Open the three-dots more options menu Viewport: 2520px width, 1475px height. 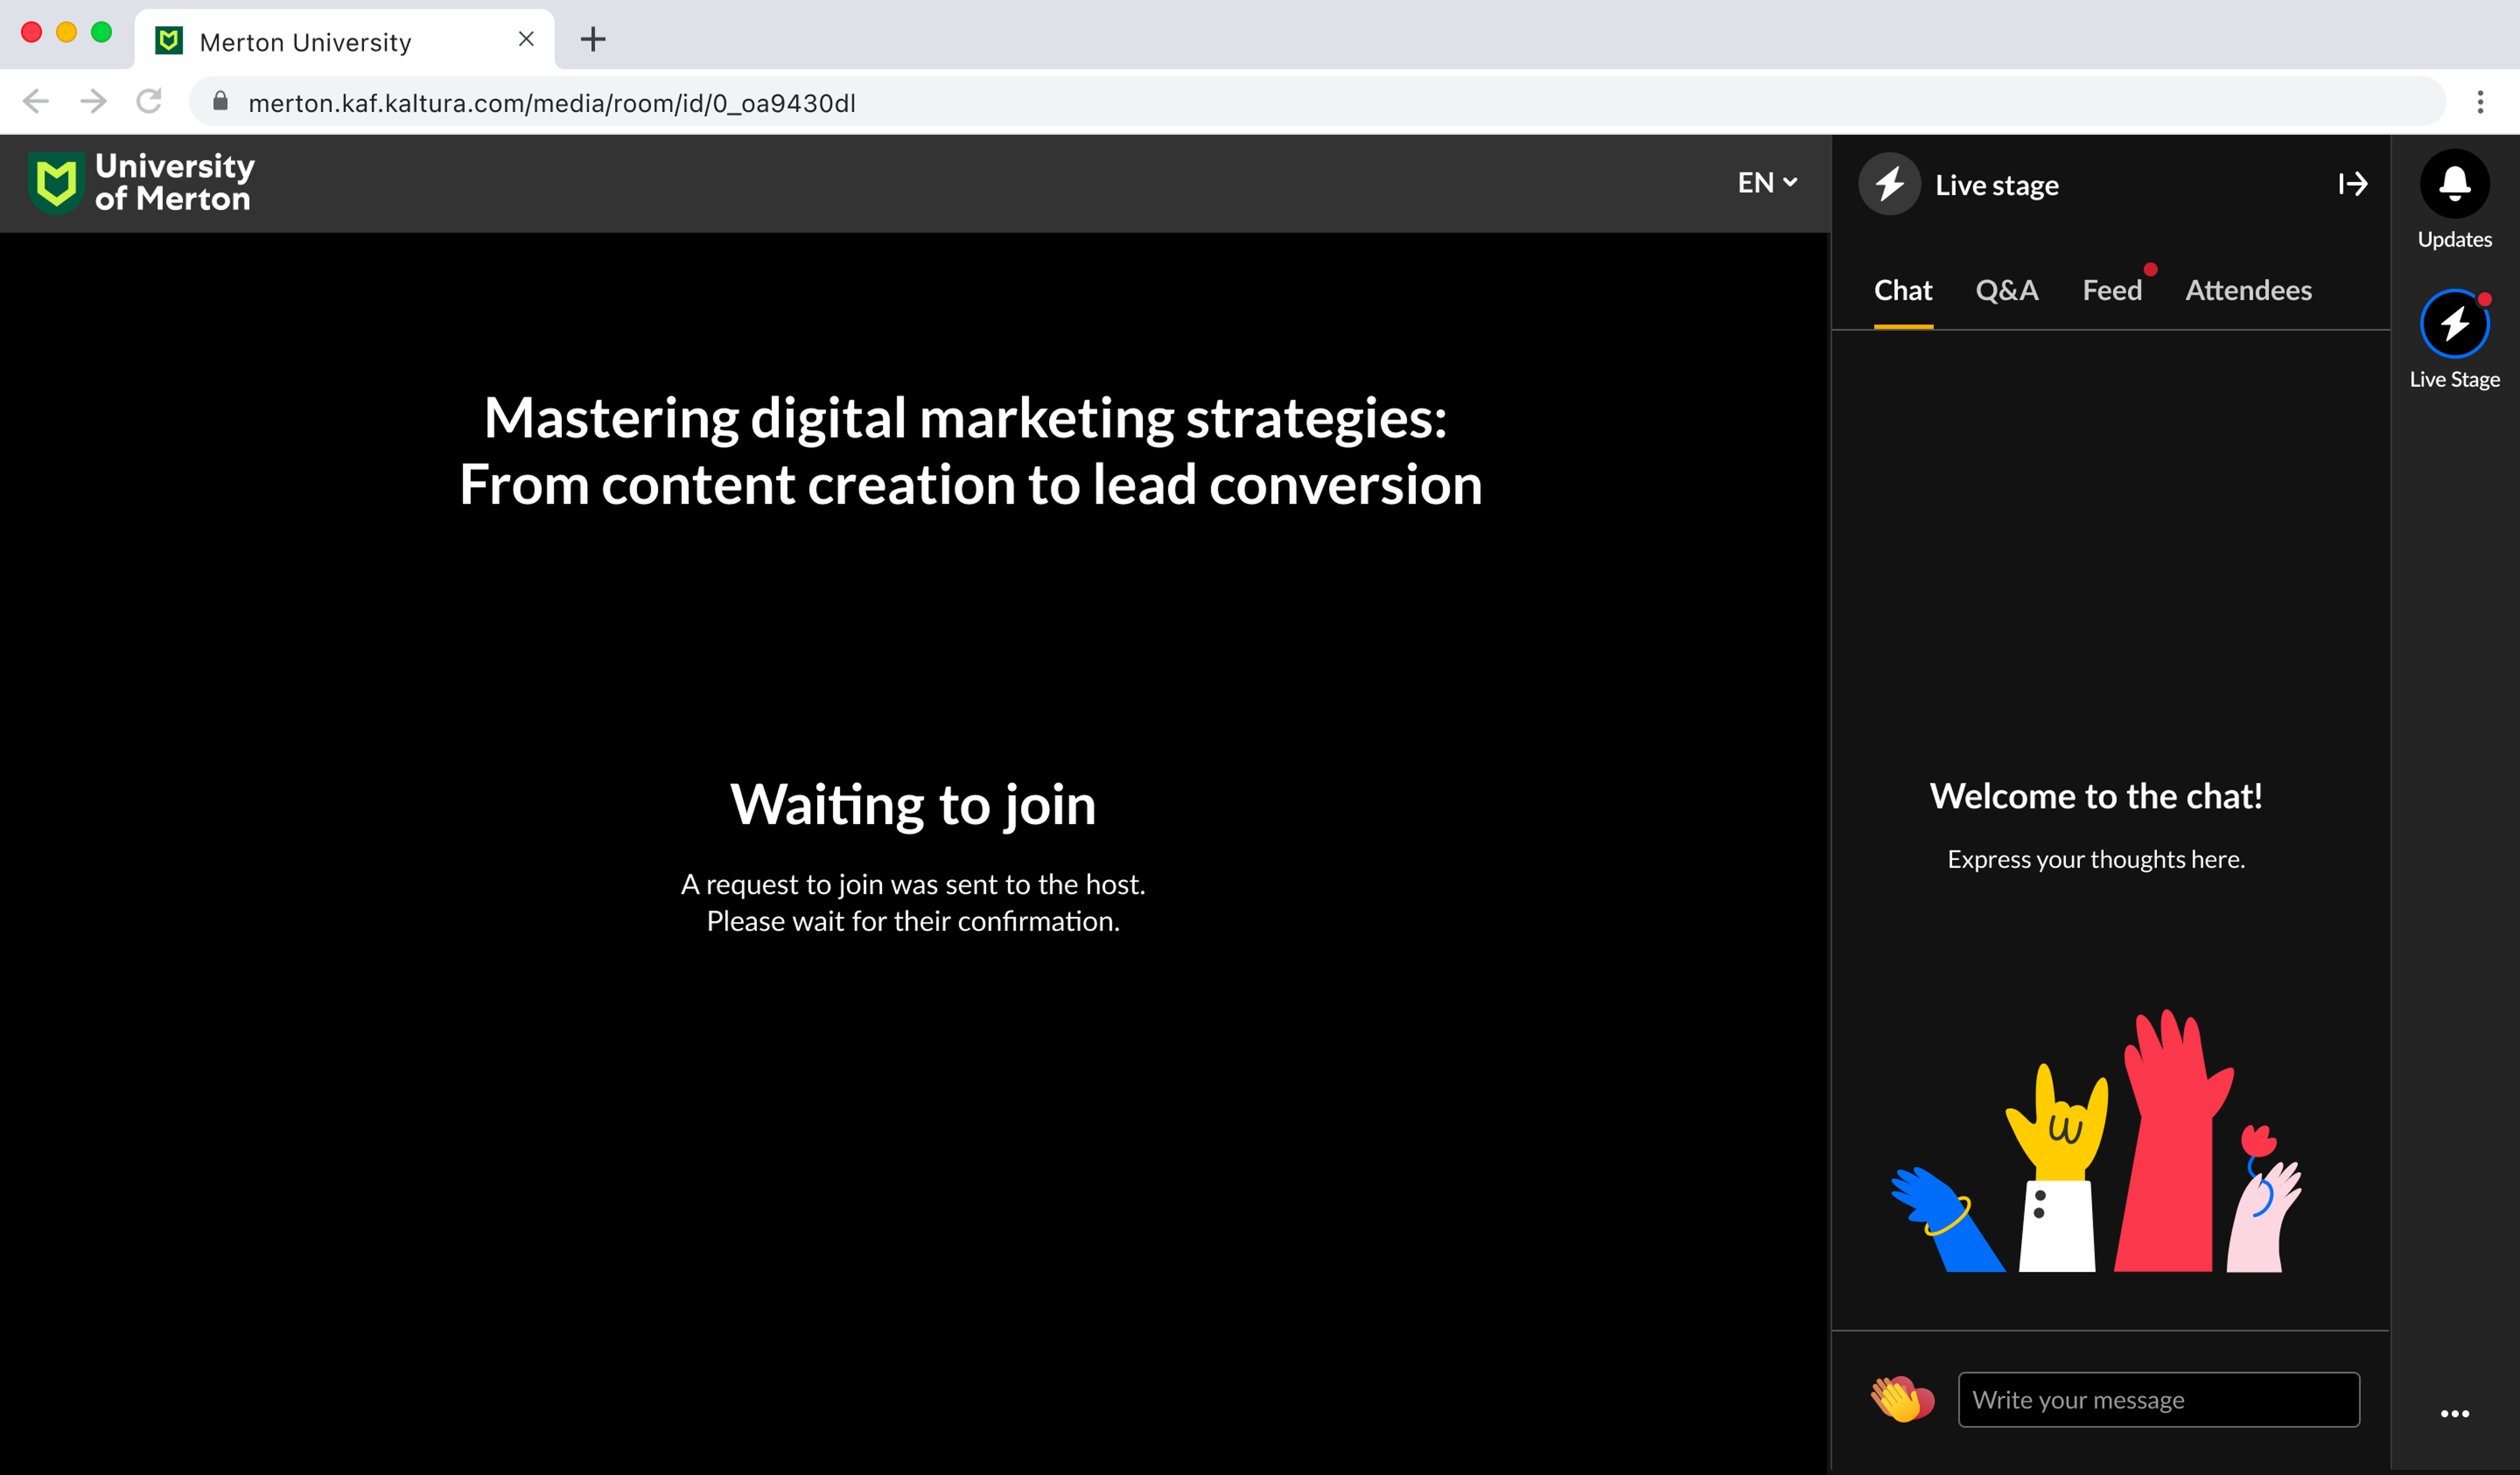2454,1413
